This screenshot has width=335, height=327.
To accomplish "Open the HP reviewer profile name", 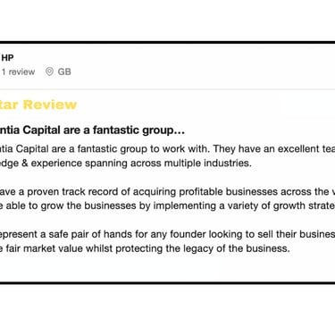I will point(7,58).
